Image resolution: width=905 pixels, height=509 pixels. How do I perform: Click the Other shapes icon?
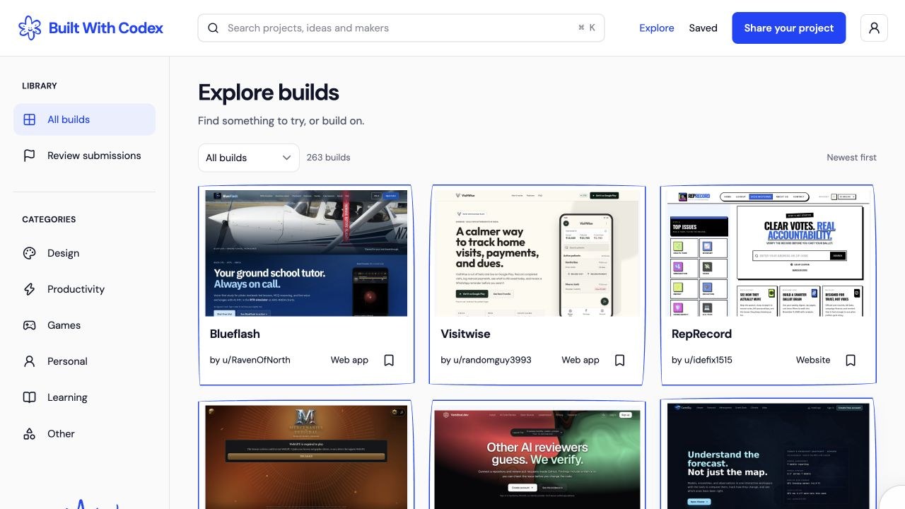(30, 433)
